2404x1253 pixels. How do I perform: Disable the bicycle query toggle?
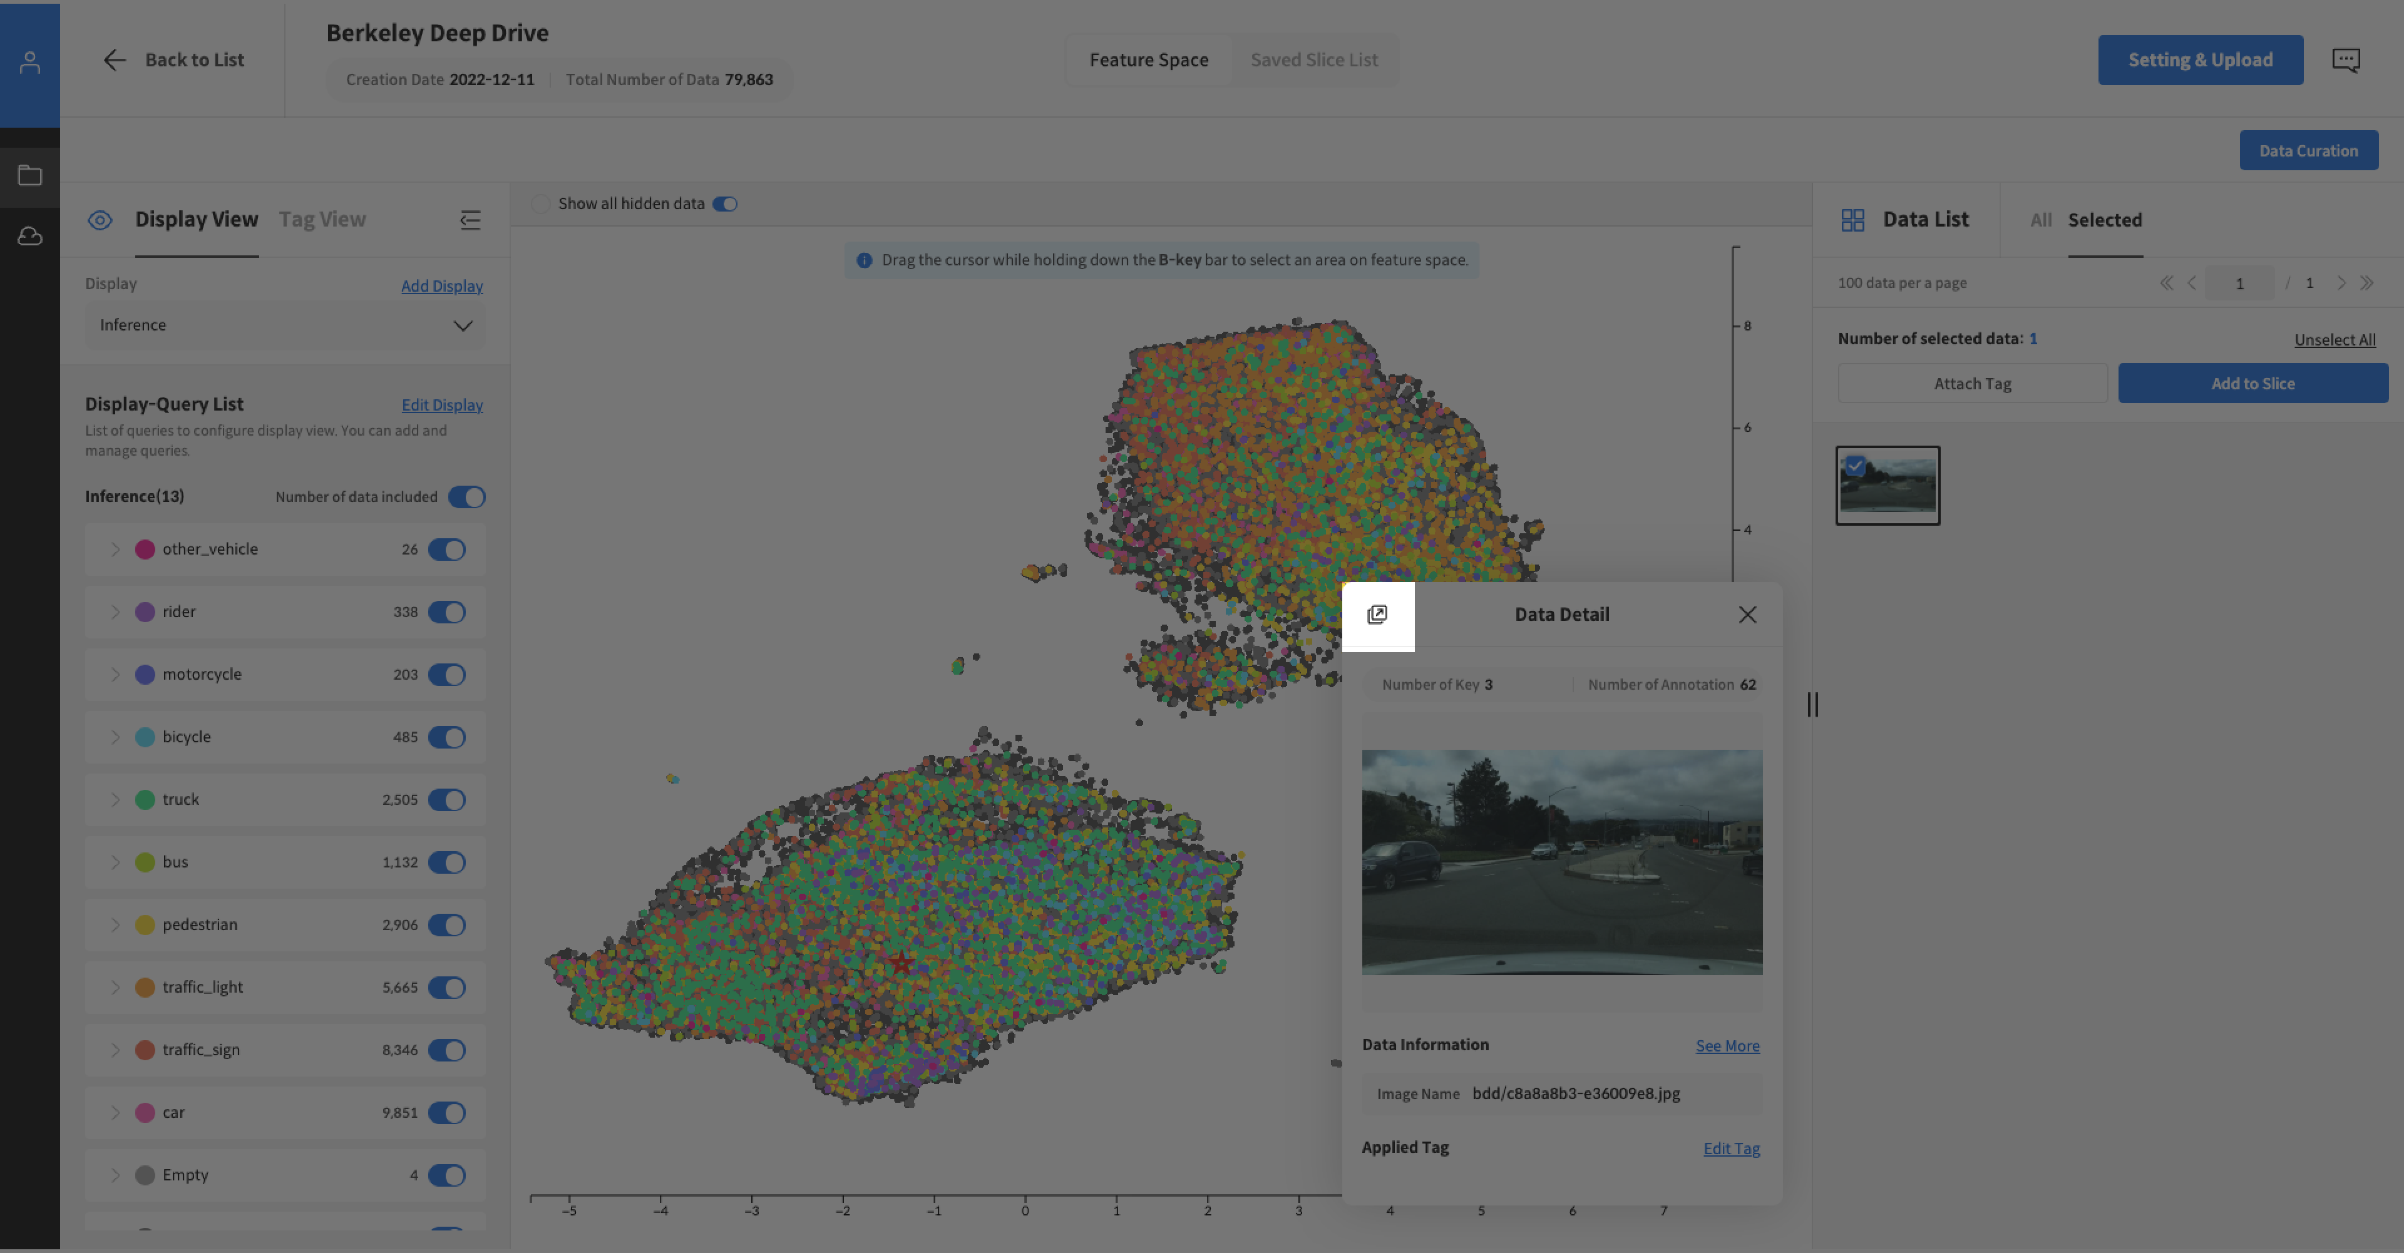pos(447,737)
